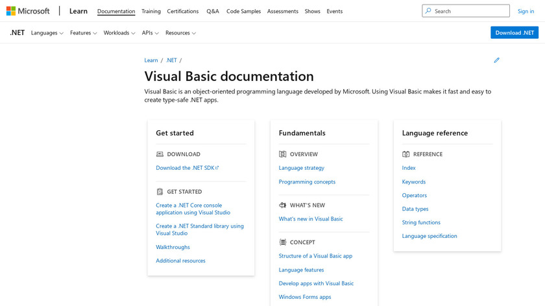Viewport: 545px width, 306px height.
Task: Click the Visual Basic documentation heading
Action: coord(229,76)
